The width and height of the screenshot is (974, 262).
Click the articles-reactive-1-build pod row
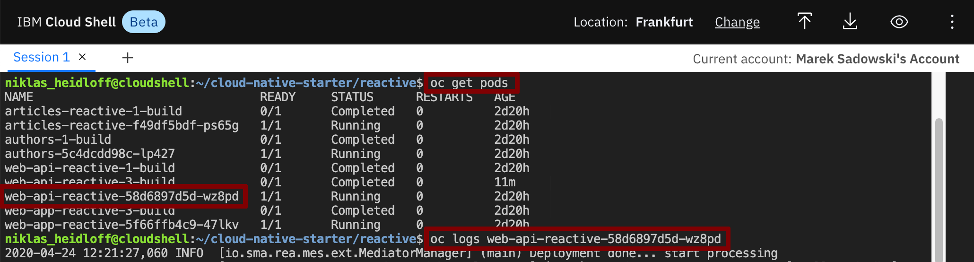[x=267, y=111]
